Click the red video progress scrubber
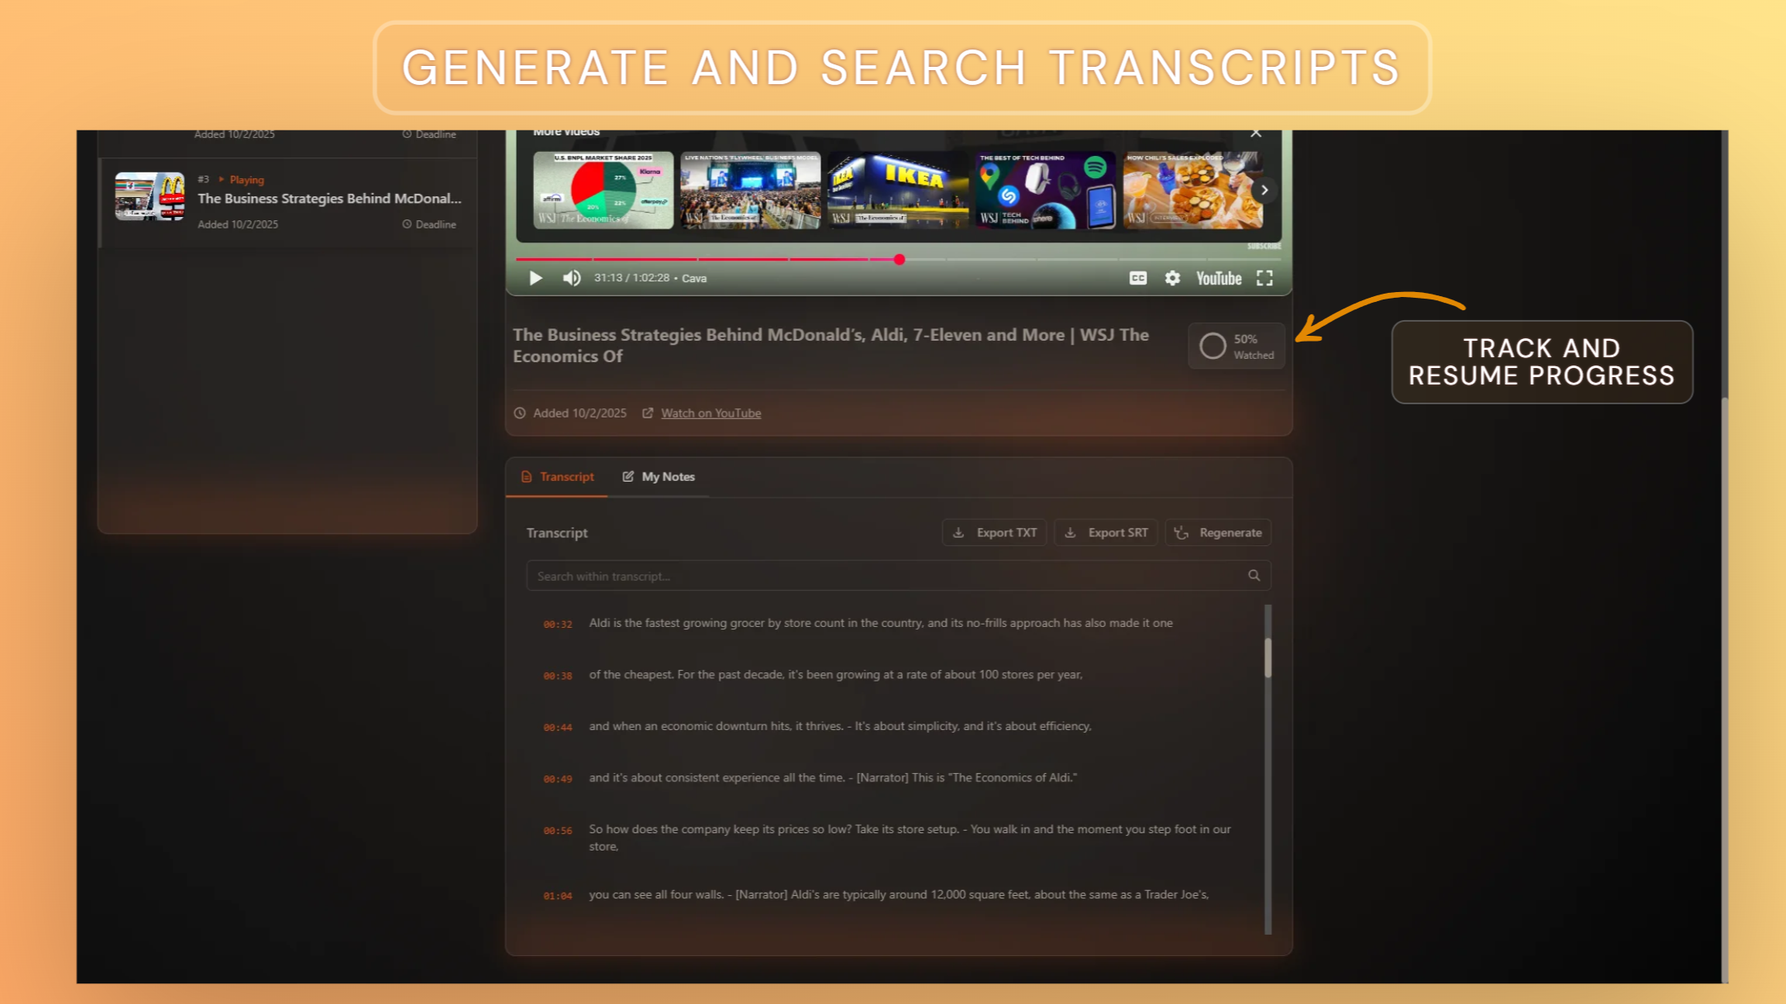 coord(899,260)
